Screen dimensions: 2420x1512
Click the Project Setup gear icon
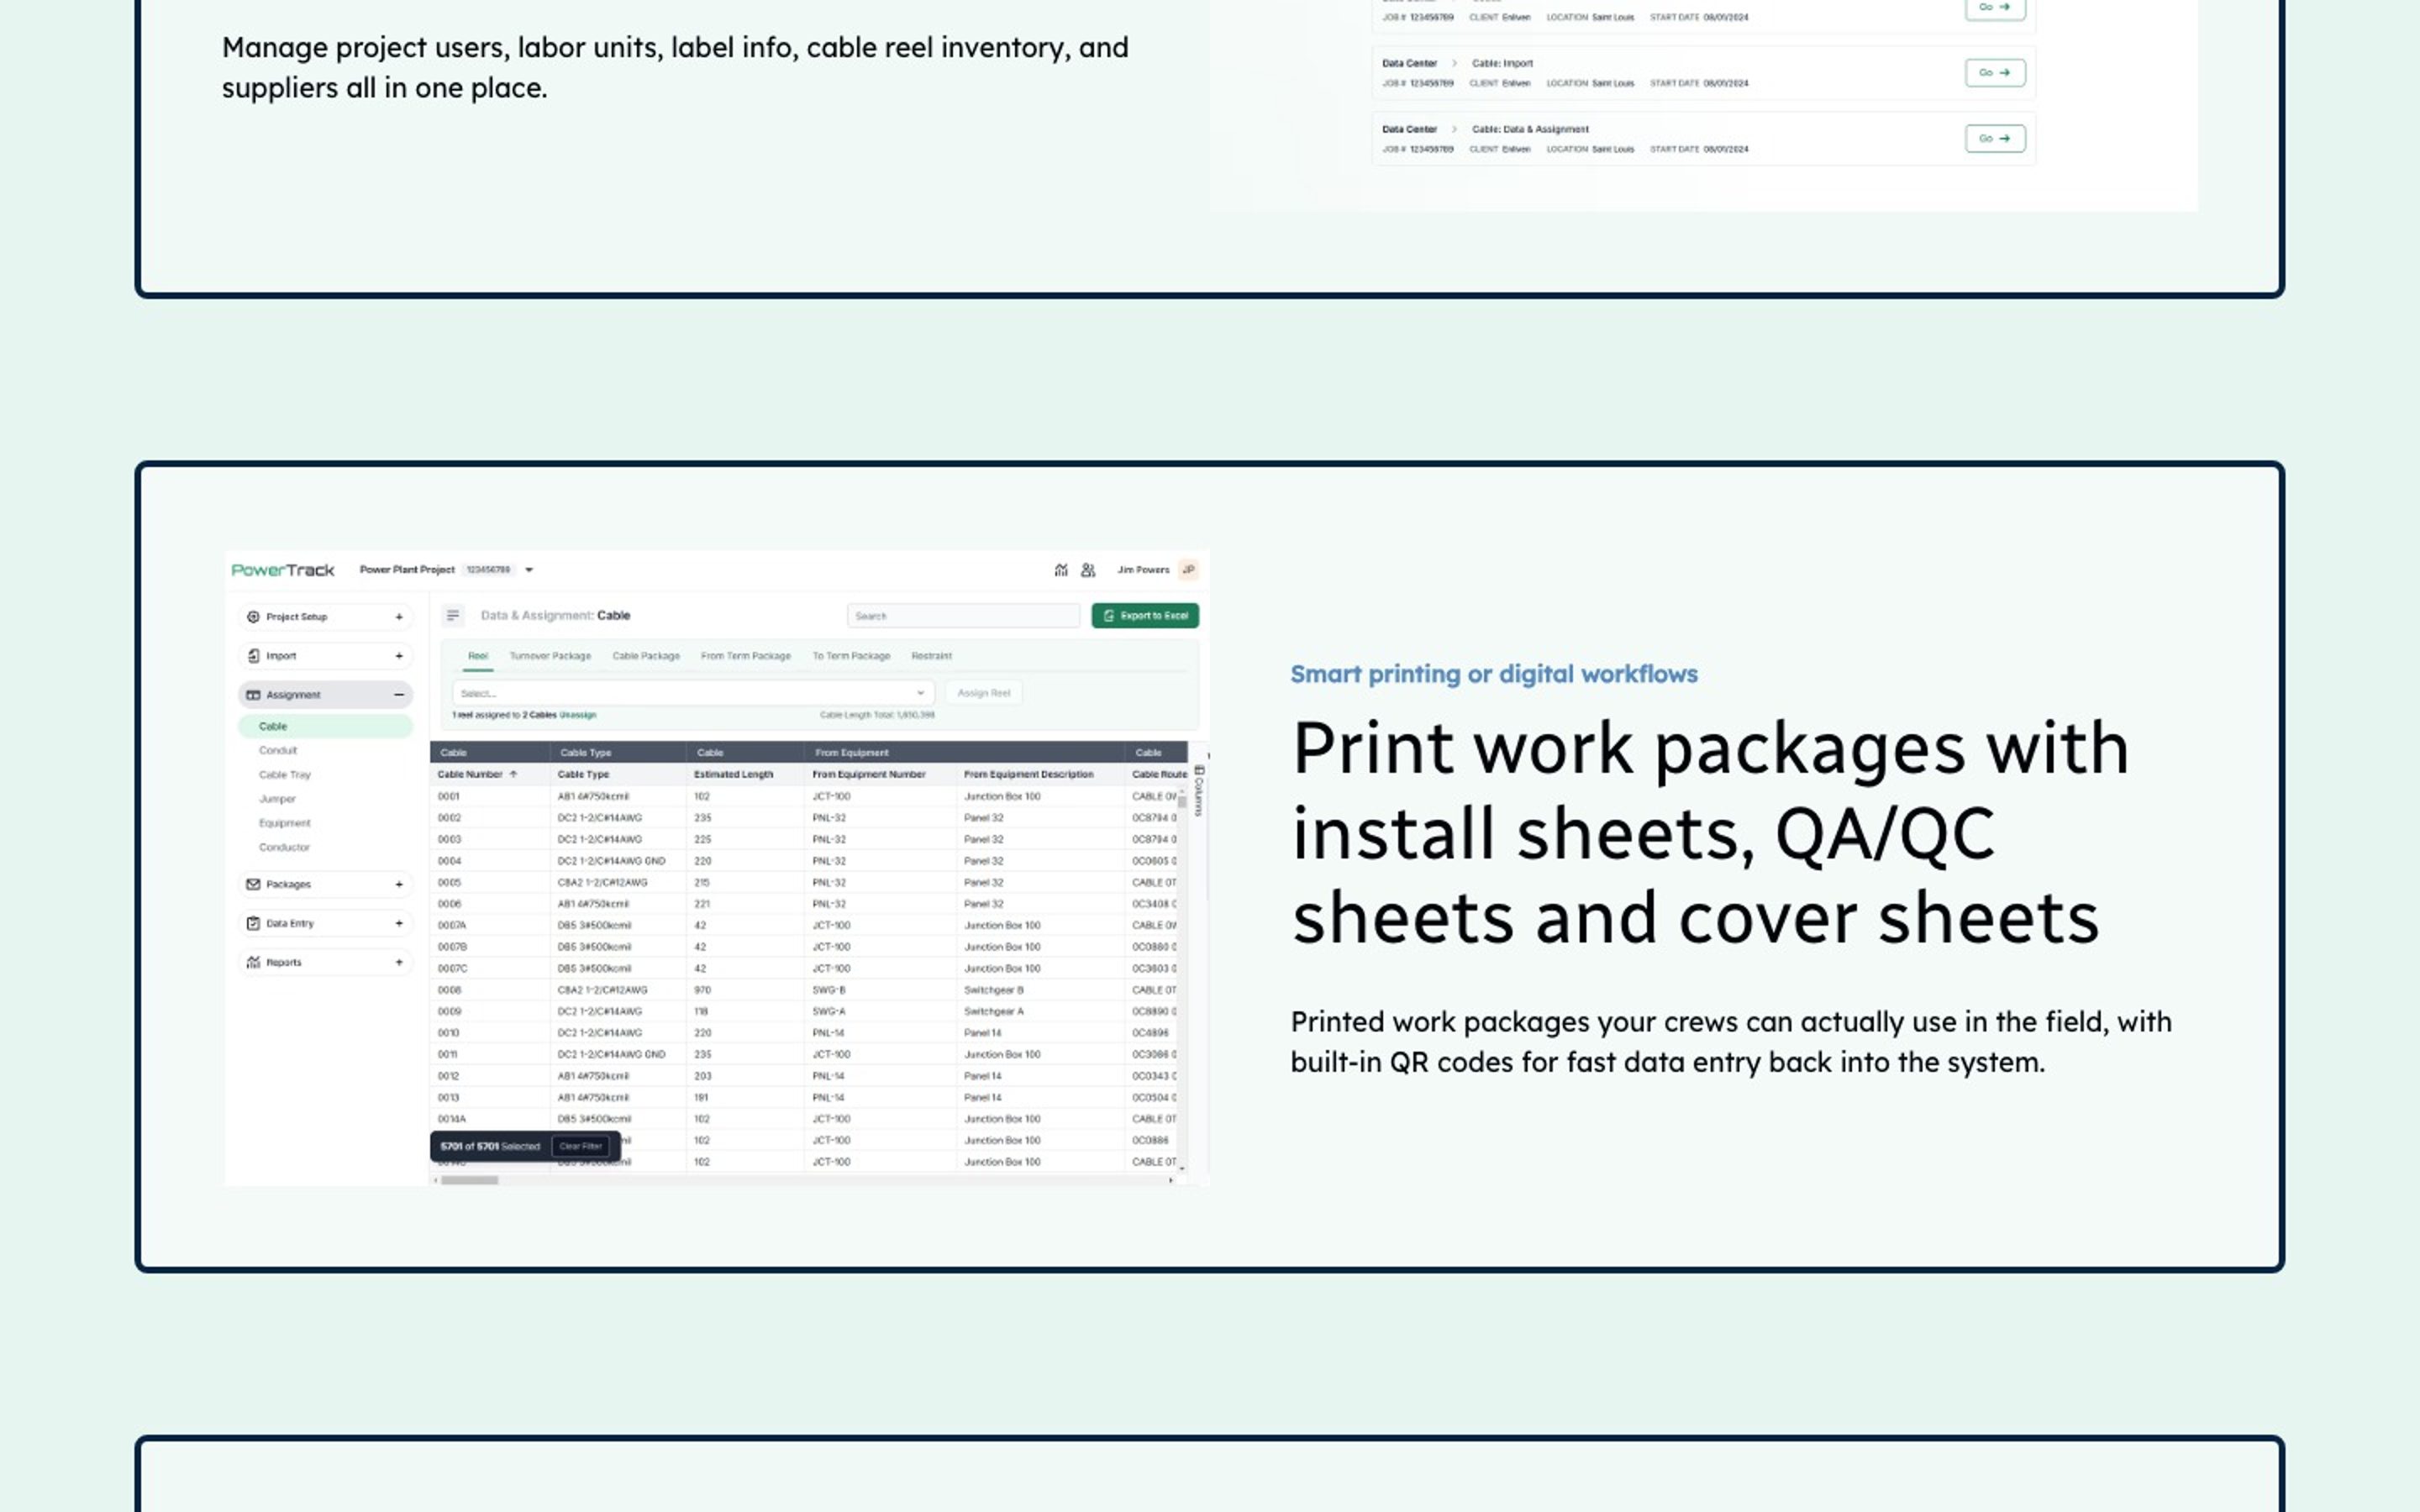click(253, 617)
